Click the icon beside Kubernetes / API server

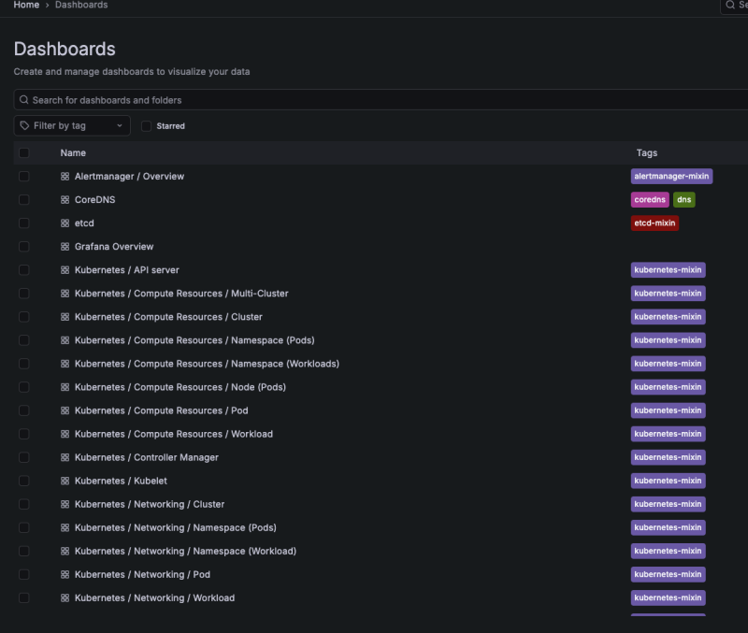(x=65, y=270)
